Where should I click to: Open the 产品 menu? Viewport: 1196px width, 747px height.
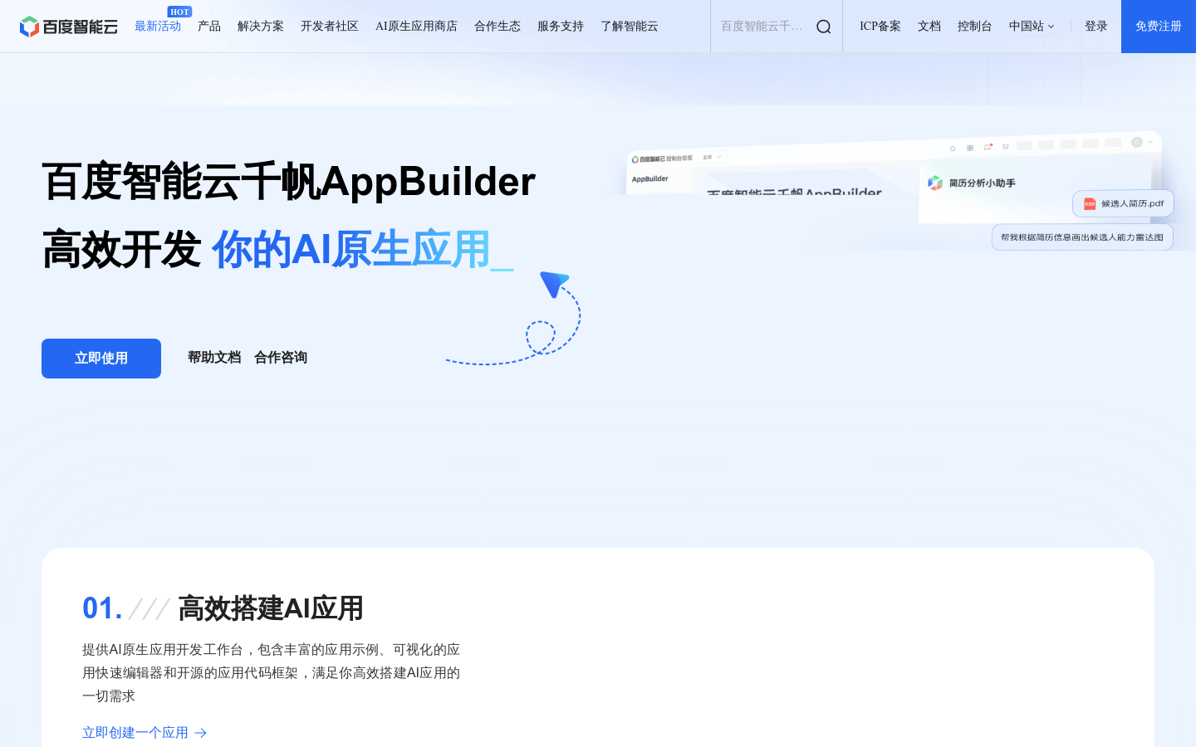click(209, 26)
